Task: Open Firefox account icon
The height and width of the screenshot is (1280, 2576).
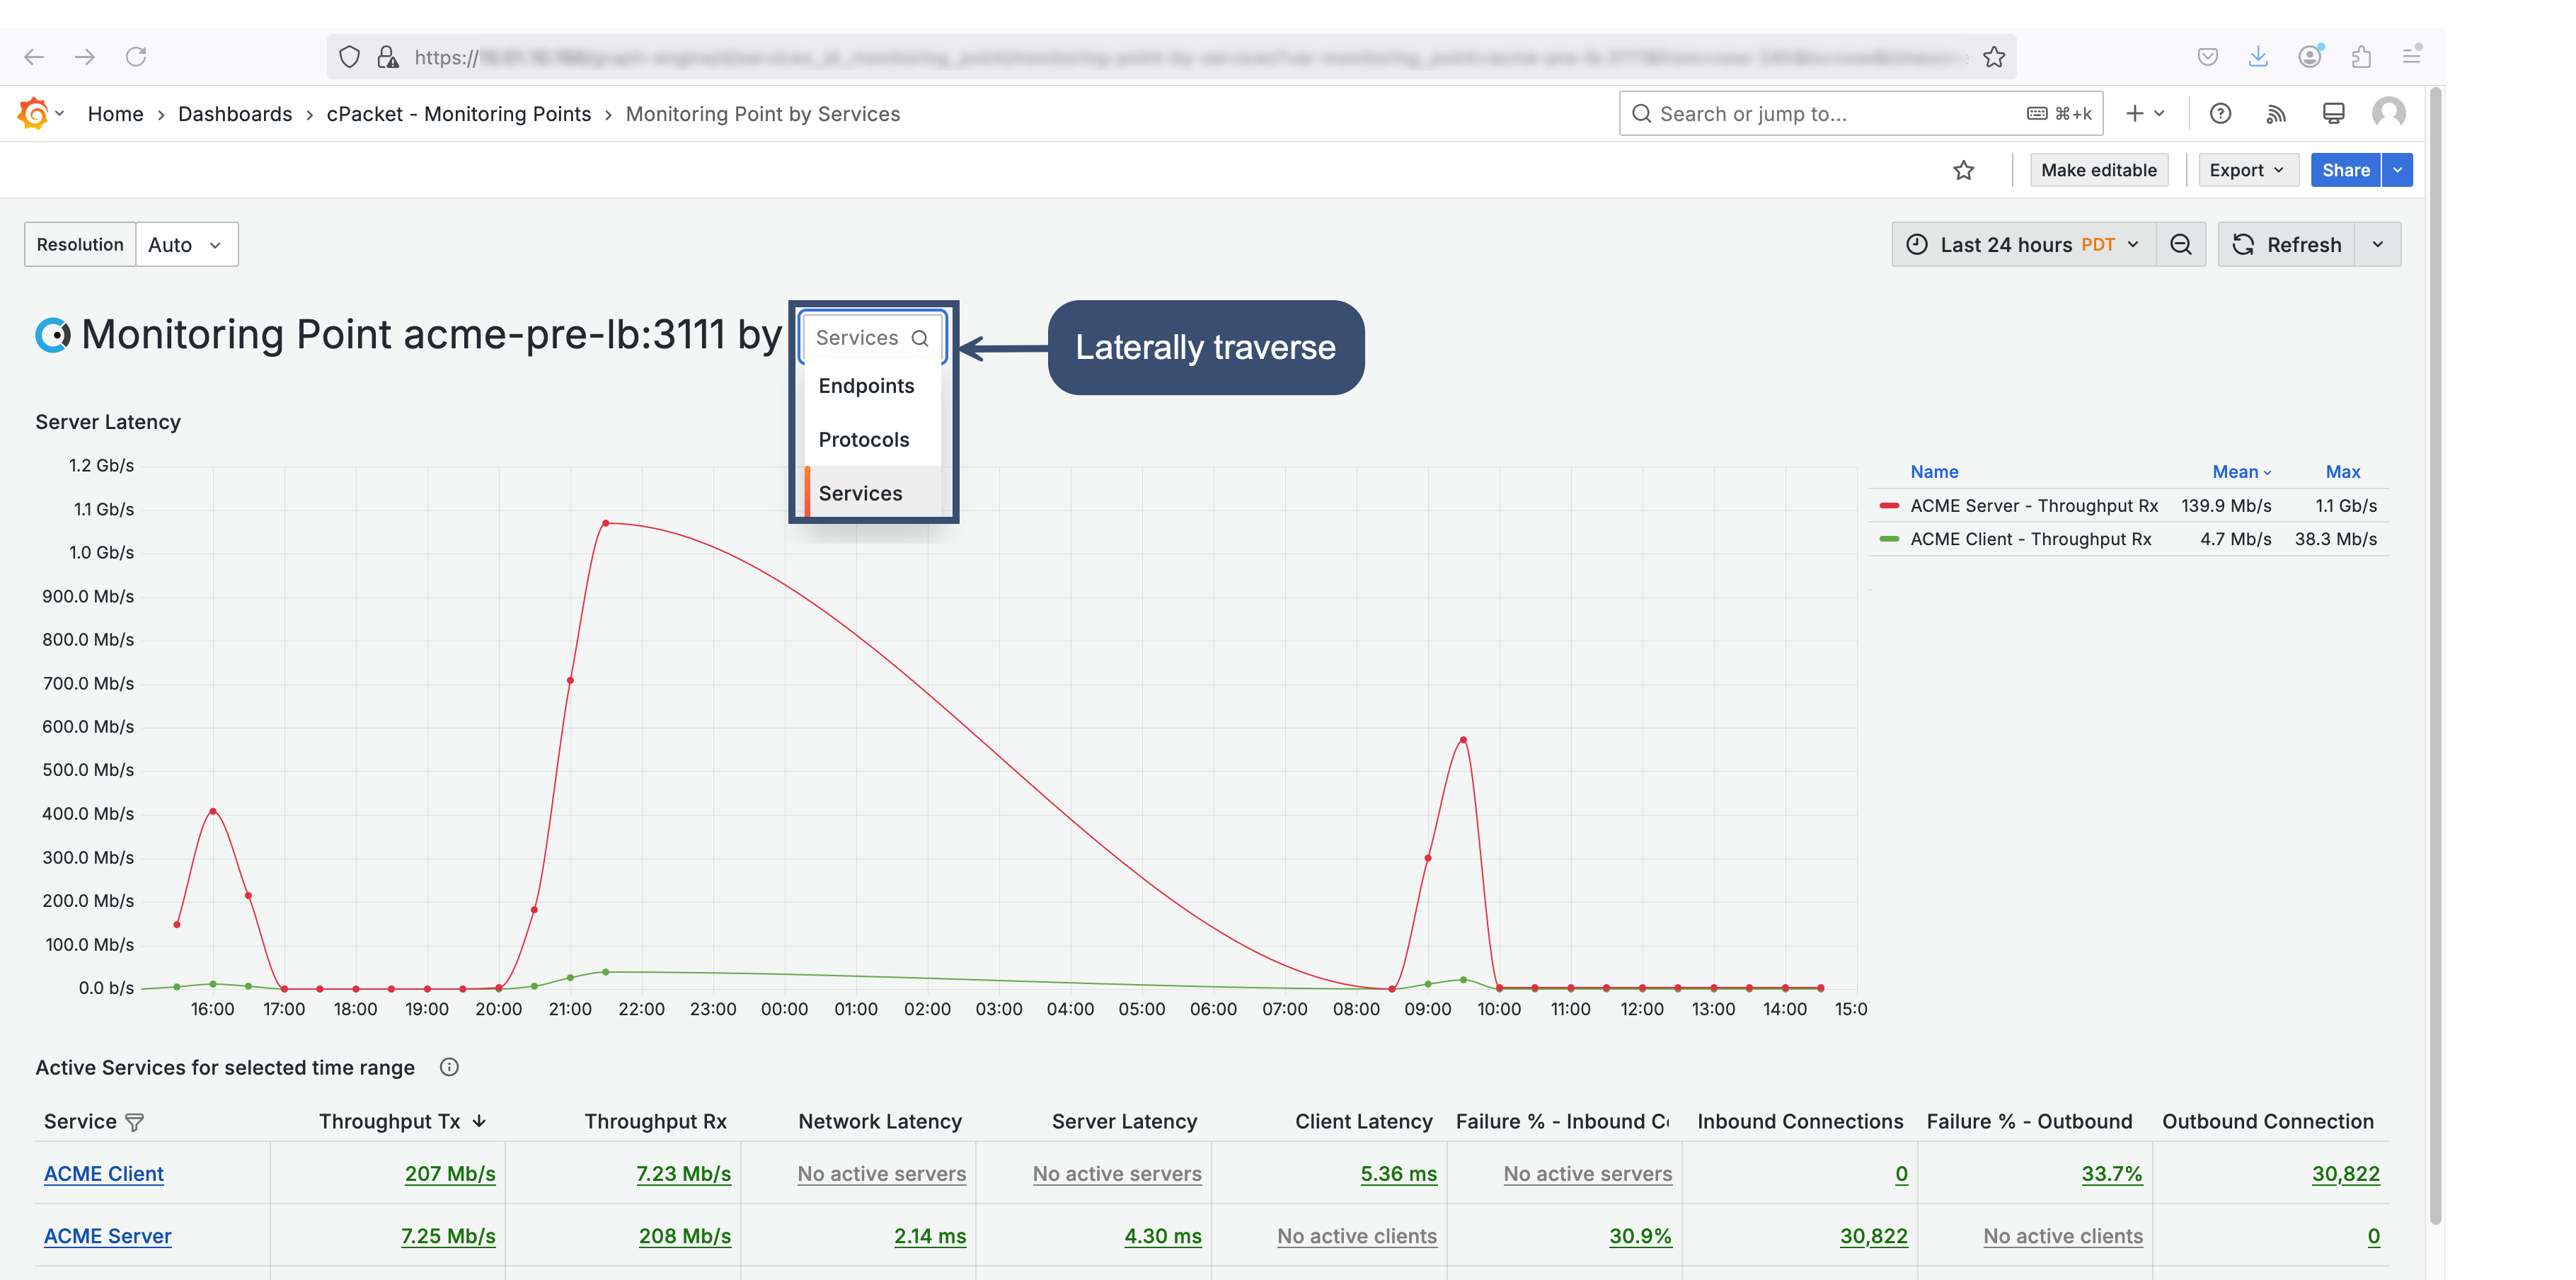Action: click(2310, 57)
